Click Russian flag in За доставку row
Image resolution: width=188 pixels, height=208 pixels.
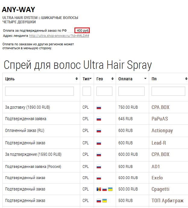99,107
